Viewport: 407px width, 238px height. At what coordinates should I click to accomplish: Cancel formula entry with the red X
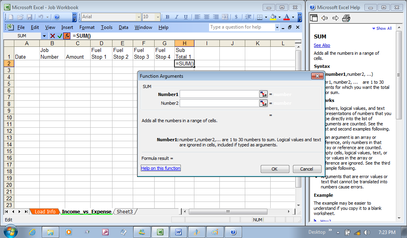click(x=52, y=36)
